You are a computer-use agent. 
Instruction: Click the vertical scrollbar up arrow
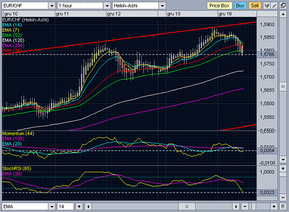tap(283, 14)
